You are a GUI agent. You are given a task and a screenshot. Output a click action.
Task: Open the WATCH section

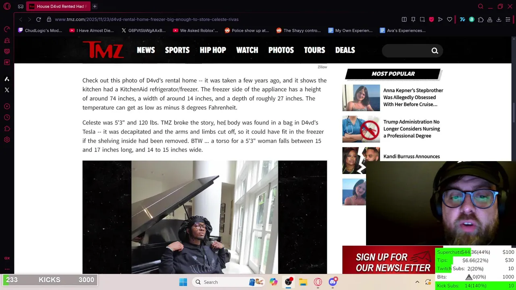[247, 50]
